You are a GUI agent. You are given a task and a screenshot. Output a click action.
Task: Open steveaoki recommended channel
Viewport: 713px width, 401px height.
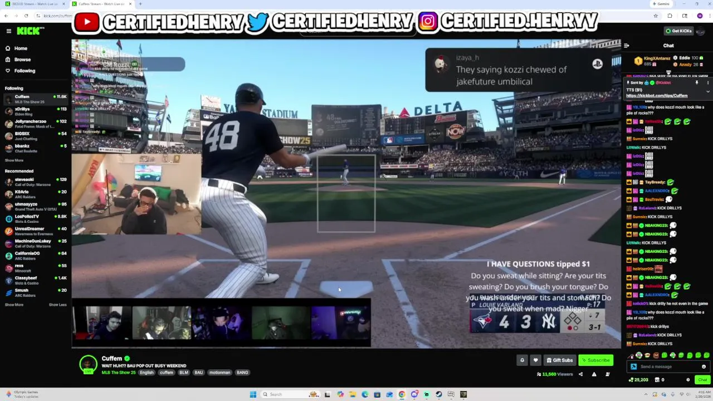coord(36,182)
